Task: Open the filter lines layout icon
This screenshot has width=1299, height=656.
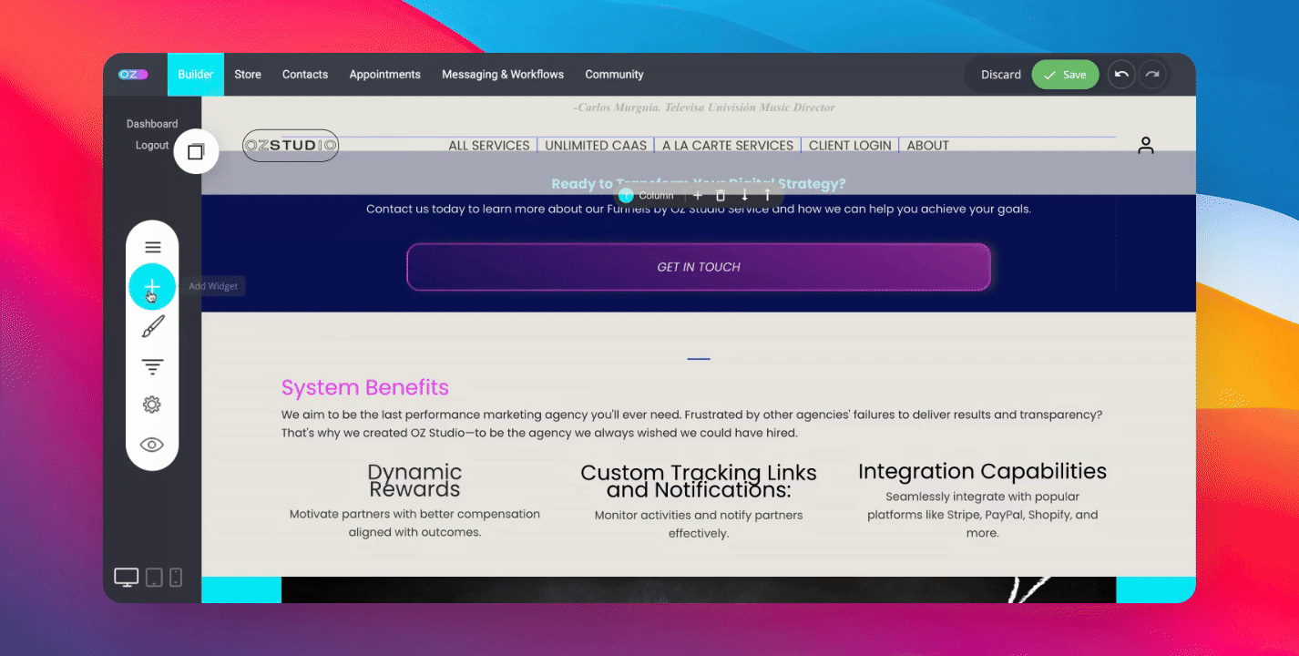Action: 152,366
